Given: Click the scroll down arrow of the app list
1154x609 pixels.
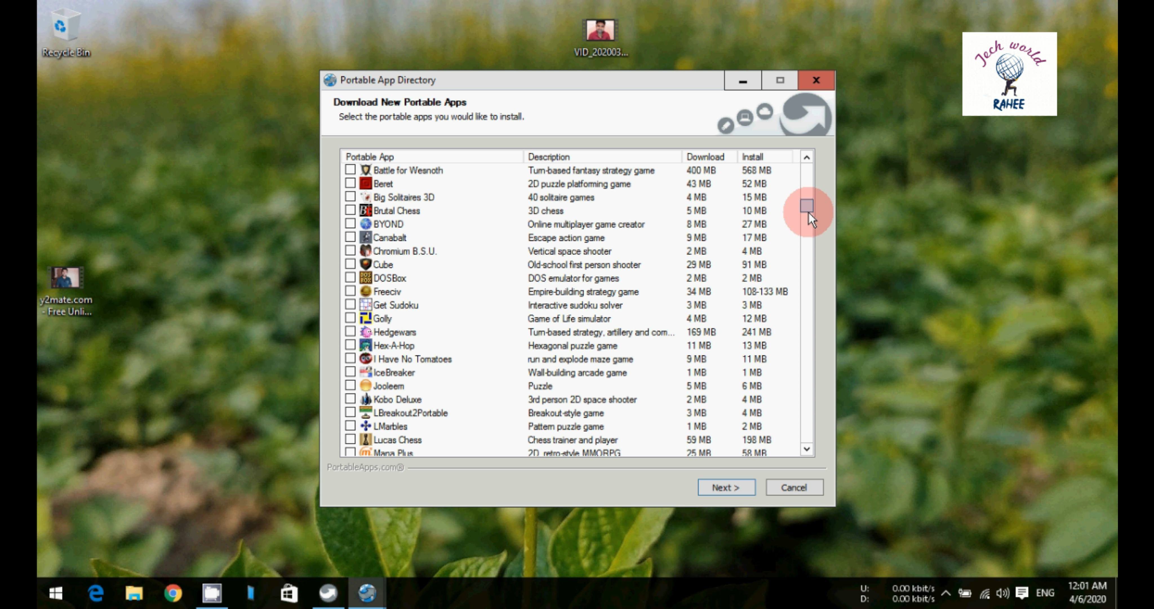Looking at the screenshot, I should (x=807, y=449).
